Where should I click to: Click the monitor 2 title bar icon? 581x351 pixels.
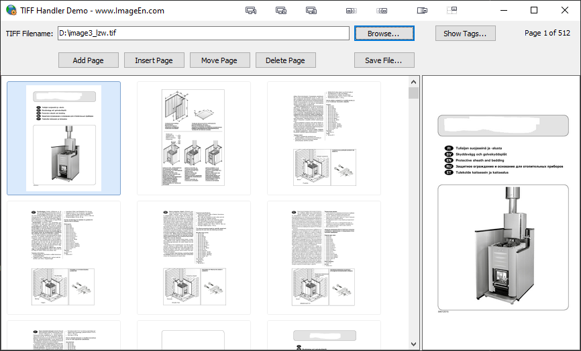[x=281, y=10]
